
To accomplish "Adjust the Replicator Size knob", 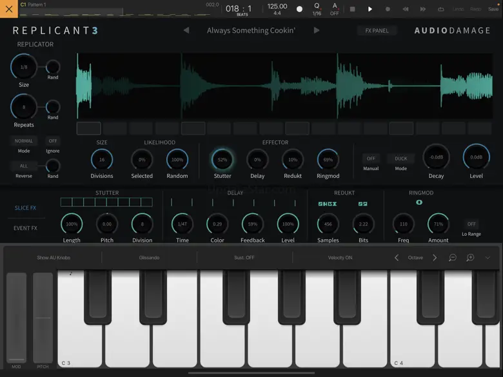I will click(x=24, y=67).
